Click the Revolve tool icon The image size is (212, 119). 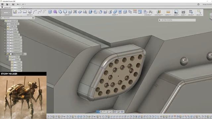[60, 12]
